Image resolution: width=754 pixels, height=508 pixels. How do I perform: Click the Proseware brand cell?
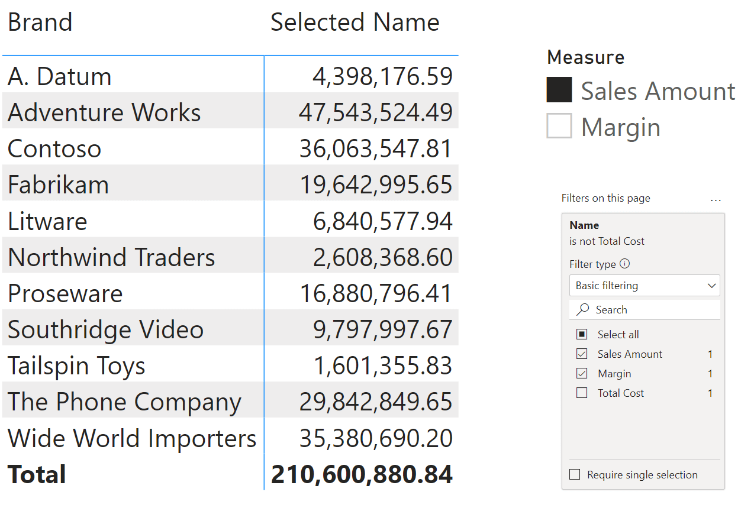[65, 293]
